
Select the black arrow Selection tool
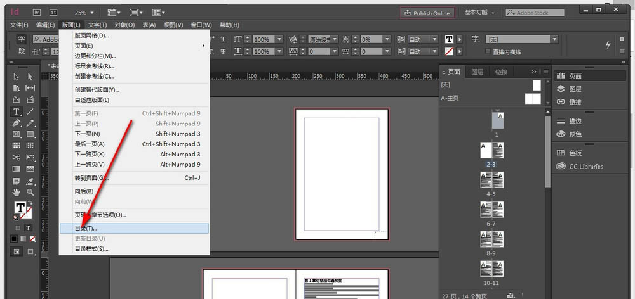point(17,77)
